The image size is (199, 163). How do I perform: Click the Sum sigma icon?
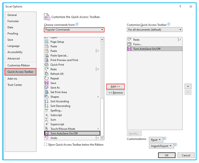tap(47, 120)
